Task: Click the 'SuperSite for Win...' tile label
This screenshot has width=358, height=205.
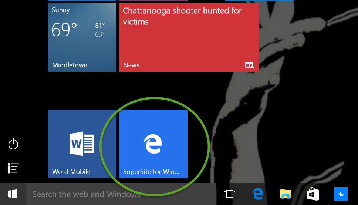Action: [151, 172]
